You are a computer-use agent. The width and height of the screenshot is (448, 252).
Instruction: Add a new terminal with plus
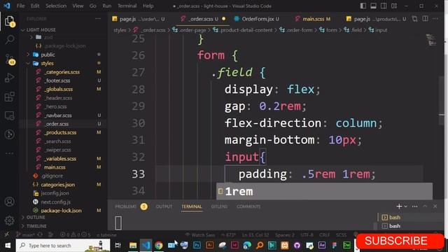point(399,206)
